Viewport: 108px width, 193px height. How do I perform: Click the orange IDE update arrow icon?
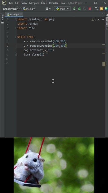point(101,9)
